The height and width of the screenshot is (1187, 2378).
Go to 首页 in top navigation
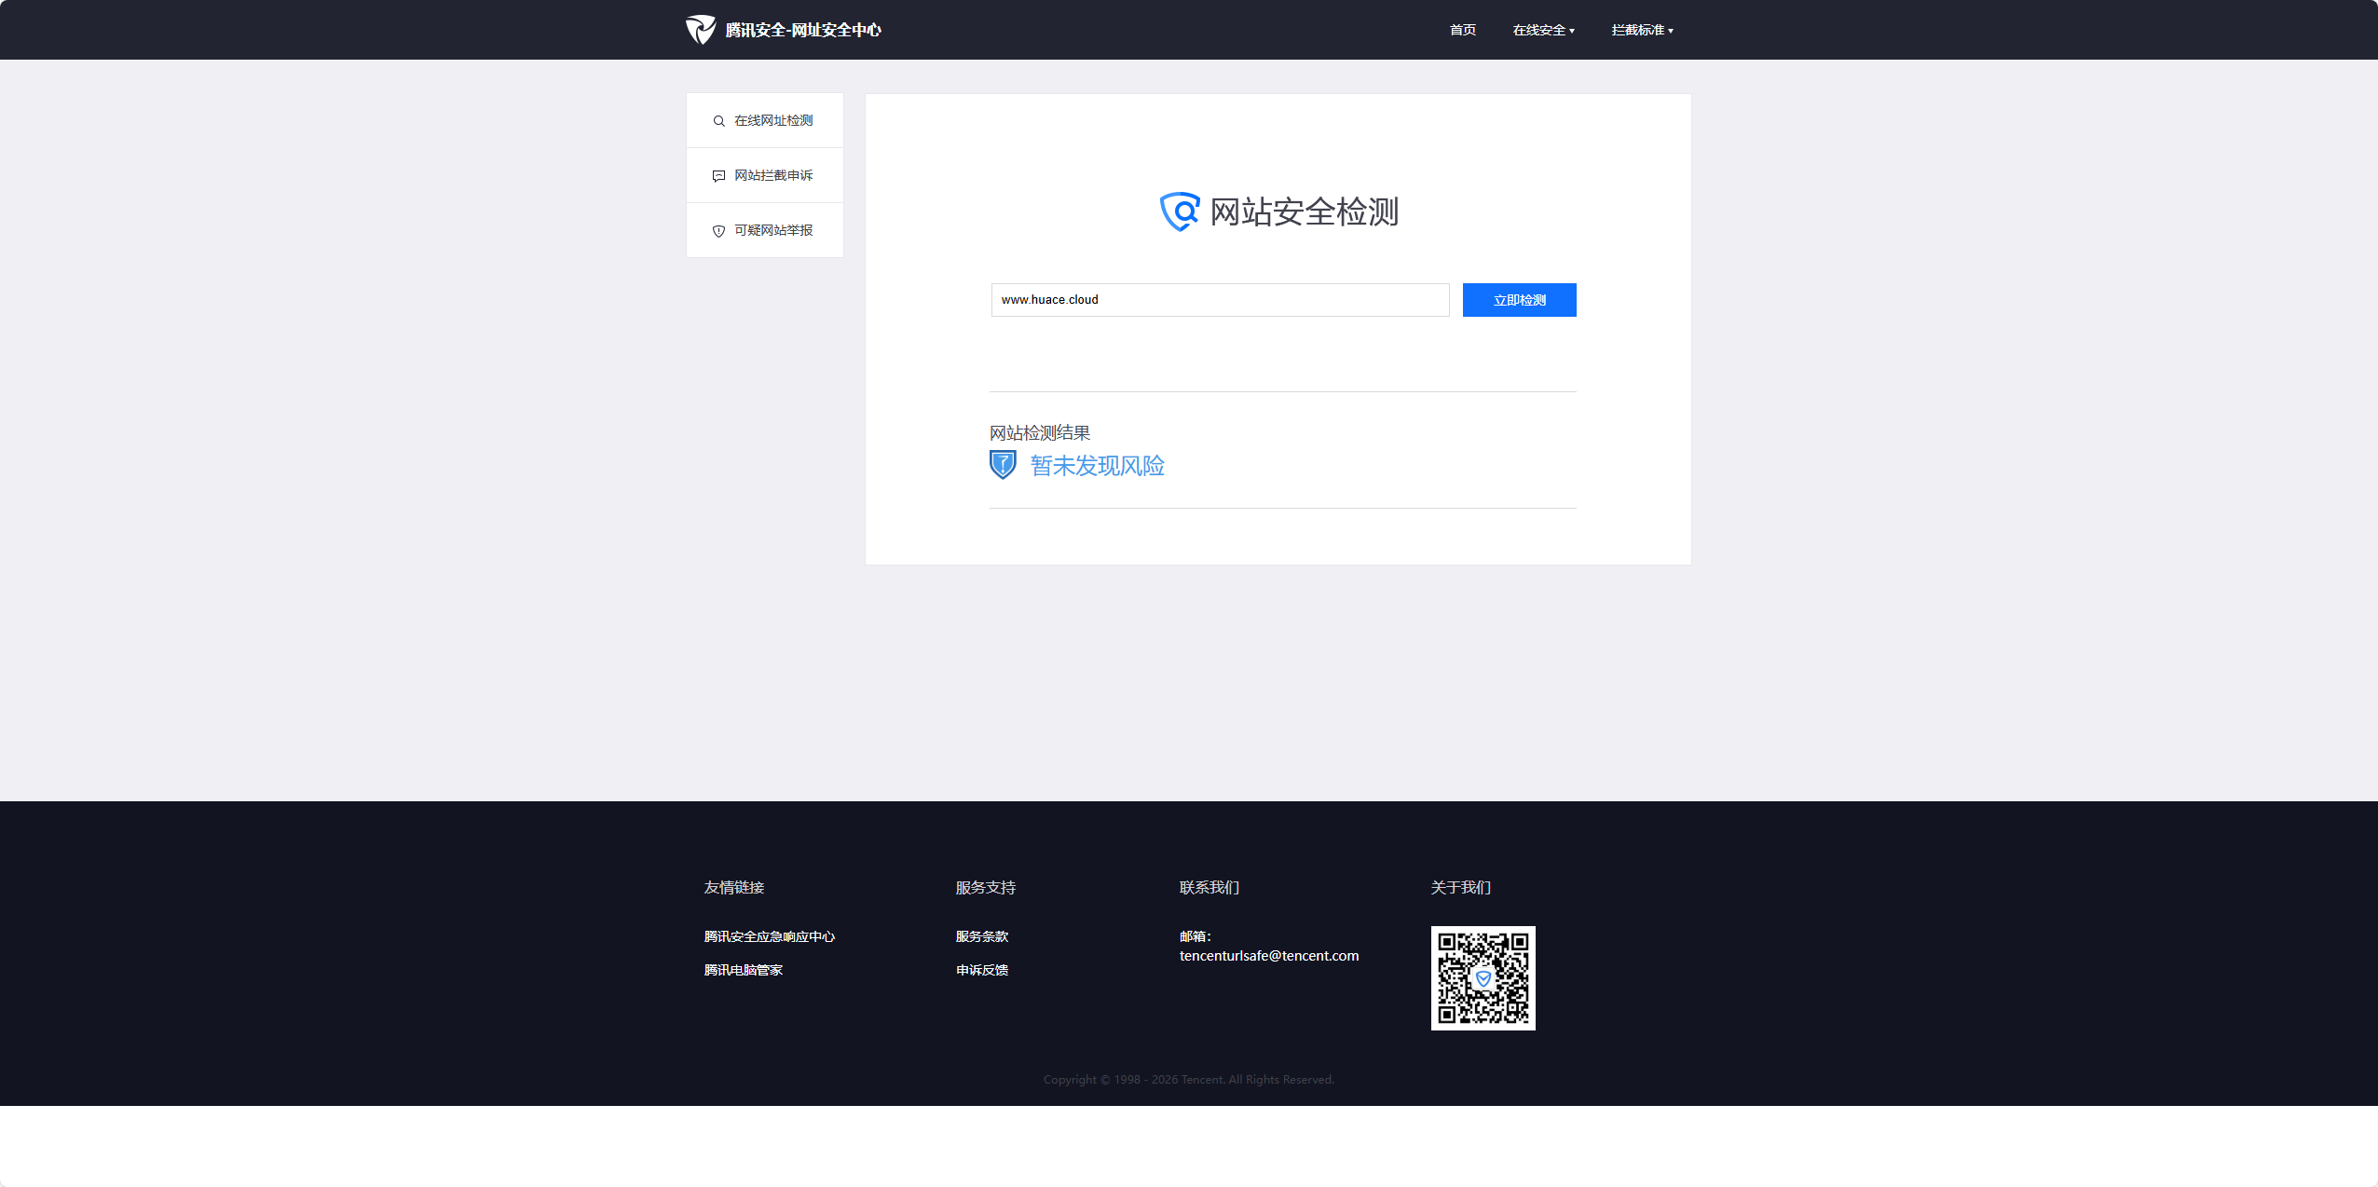tap(1462, 31)
